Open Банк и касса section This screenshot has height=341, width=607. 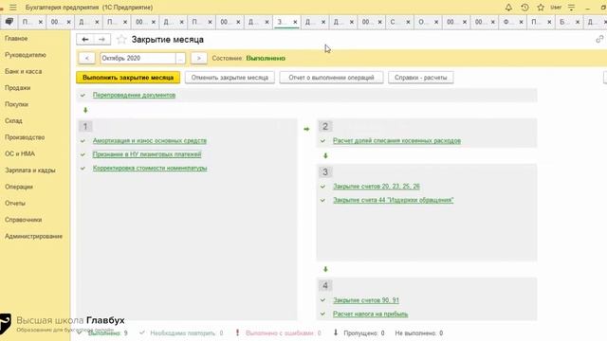point(23,72)
